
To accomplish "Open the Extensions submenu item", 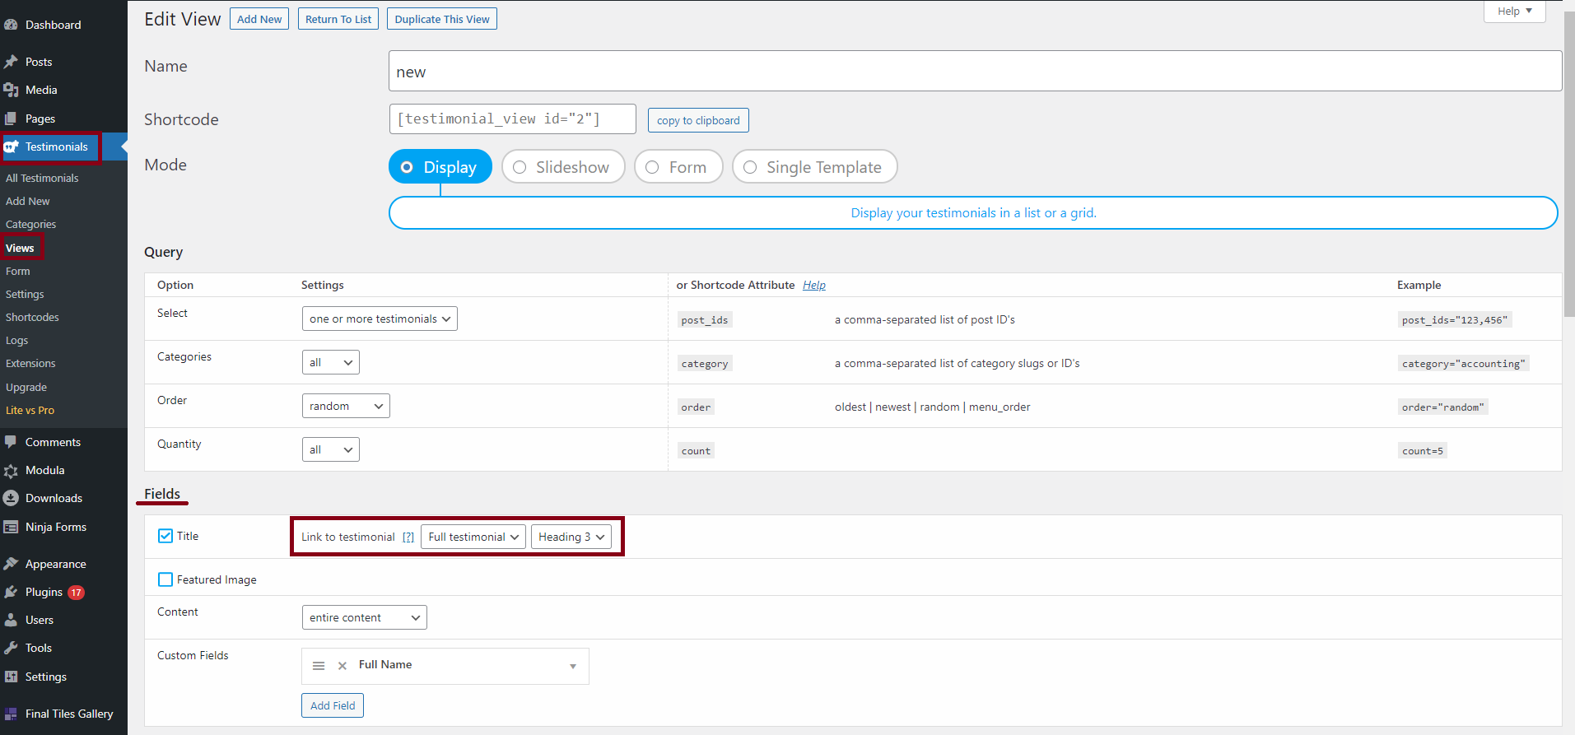I will click(30, 363).
